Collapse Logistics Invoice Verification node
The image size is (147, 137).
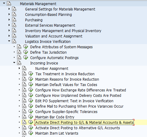click(x=9, y=41)
